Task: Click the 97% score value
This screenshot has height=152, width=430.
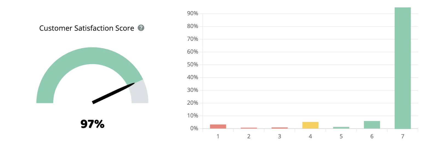Action: click(x=92, y=124)
